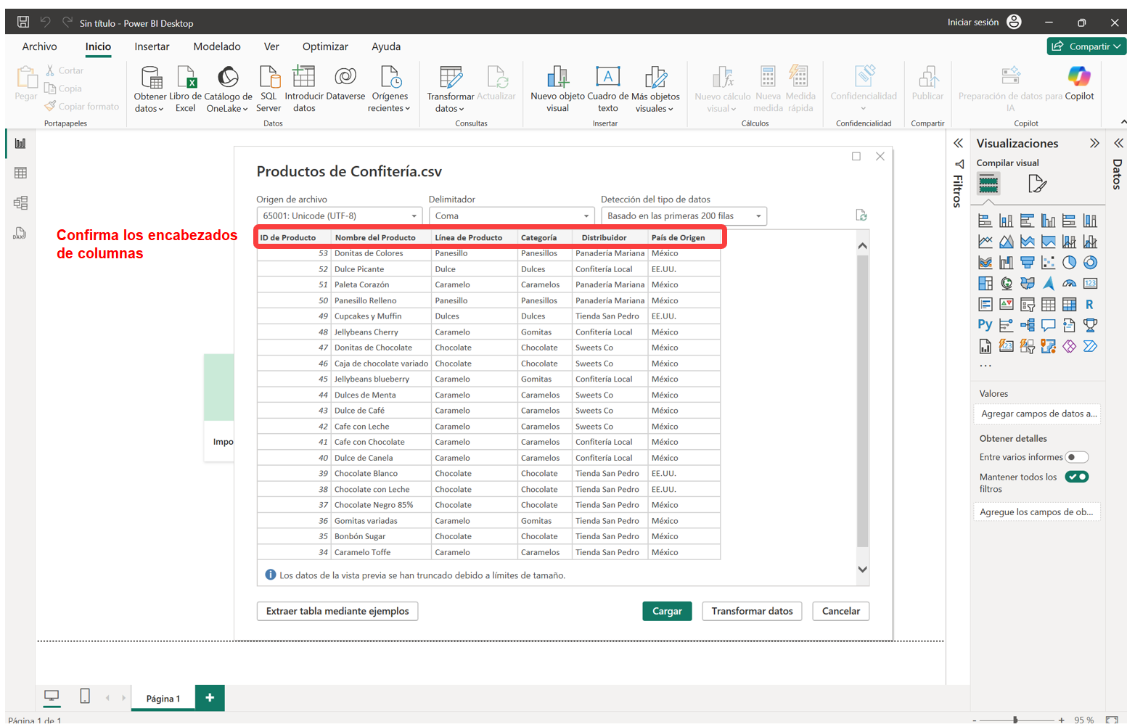This screenshot has height=727, width=1127.
Task: Open DAX query view in left sidebar
Action: [x=20, y=233]
